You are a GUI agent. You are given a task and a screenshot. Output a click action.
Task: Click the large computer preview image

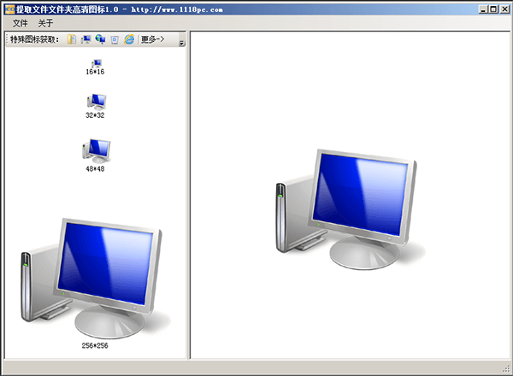point(349,209)
